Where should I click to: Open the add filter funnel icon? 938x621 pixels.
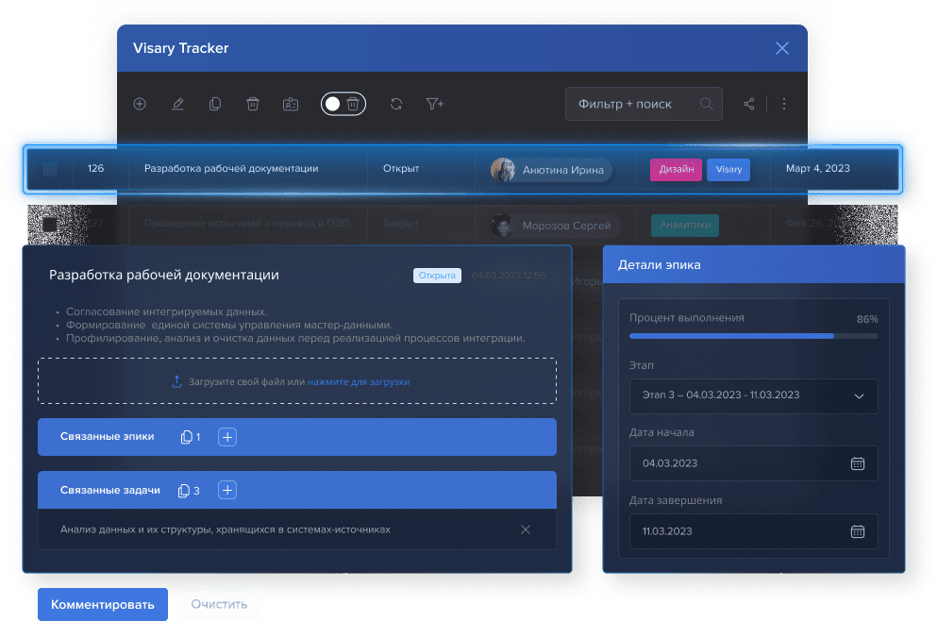pyautogui.click(x=434, y=104)
